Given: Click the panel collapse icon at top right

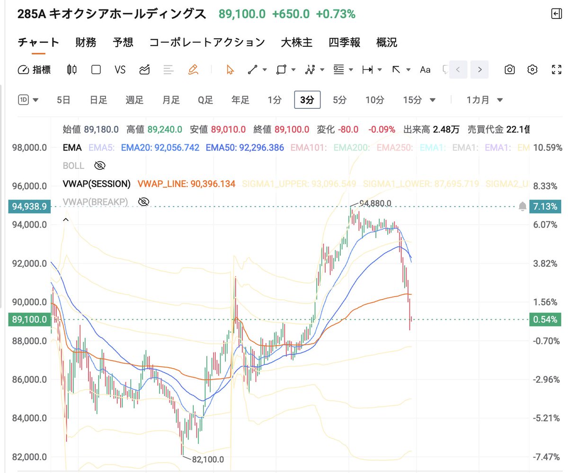Looking at the screenshot, I should click(x=557, y=14).
